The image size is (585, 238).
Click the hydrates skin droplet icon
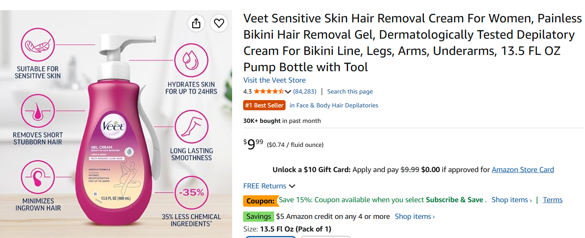[x=191, y=61]
